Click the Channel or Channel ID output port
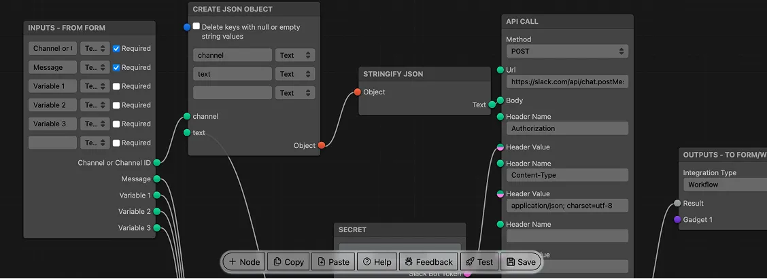 [157, 163]
